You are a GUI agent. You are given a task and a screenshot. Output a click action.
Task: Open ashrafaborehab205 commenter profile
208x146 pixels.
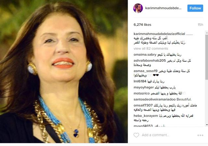coord(150,61)
